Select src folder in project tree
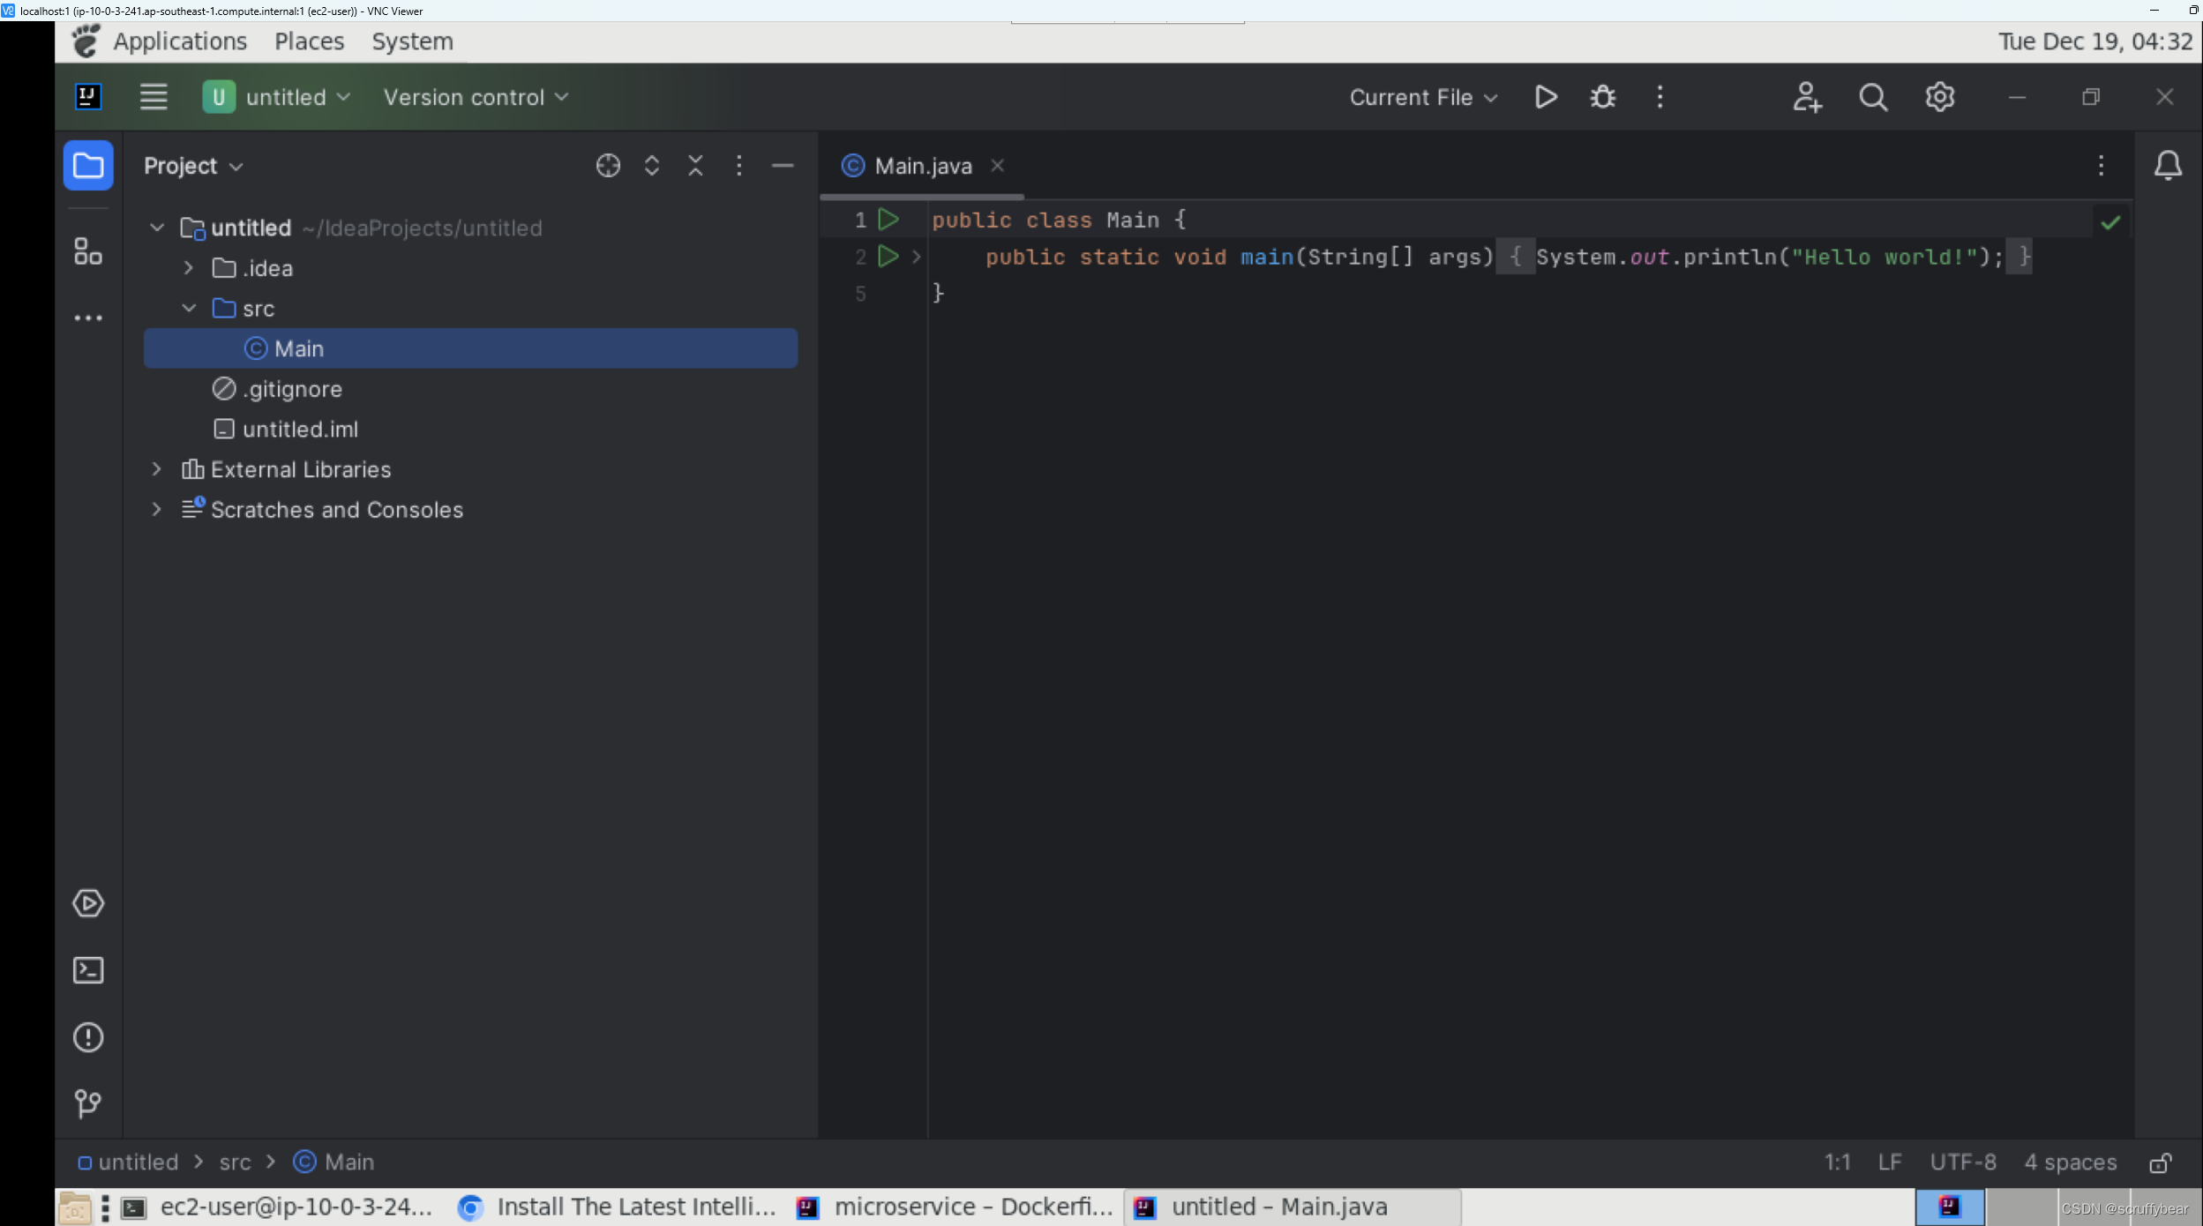Viewport: 2203px width, 1226px height. pyautogui.click(x=259, y=308)
